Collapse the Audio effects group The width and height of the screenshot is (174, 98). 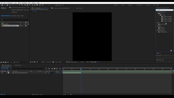click(156, 23)
